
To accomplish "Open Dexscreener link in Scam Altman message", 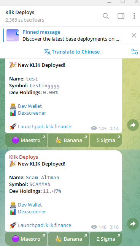I will click(32, 211).
